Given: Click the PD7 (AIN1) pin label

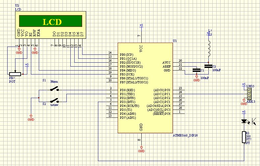Looking at the screenshot, I should pos(128,118).
